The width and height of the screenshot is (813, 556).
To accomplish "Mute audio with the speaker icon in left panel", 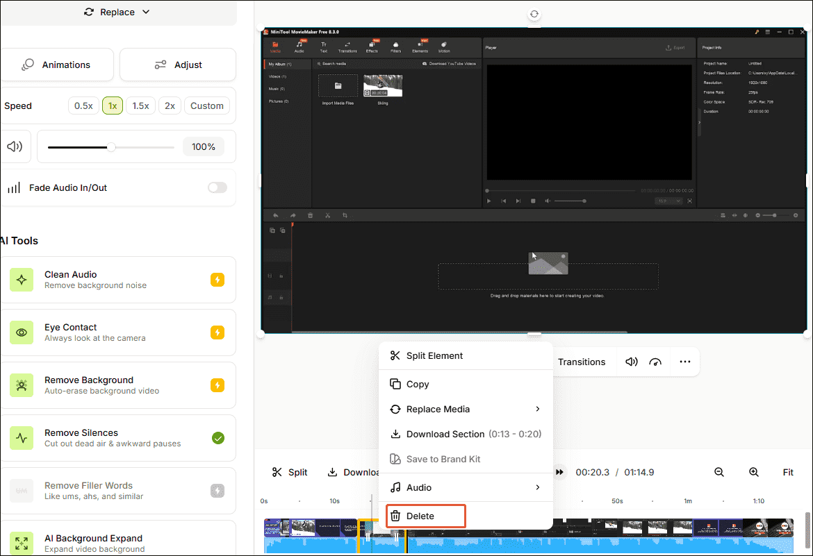I will point(15,146).
